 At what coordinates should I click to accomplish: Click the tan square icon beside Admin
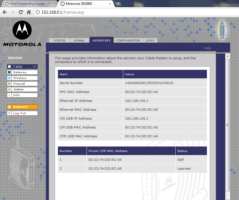click(9, 89)
